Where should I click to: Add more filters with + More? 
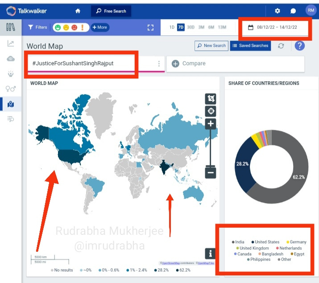click(x=100, y=27)
